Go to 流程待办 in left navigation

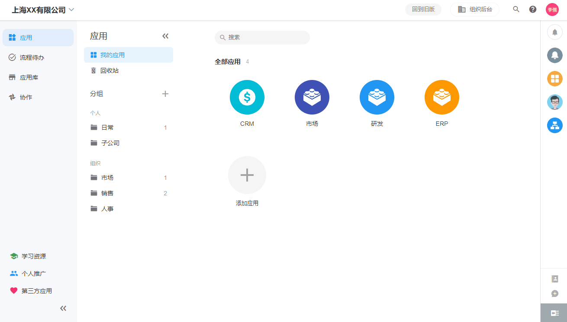tap(32, 57)
